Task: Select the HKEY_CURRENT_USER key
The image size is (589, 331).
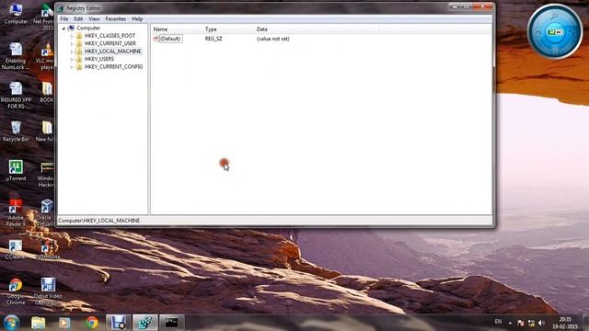Action: click(x=110, y=43)
